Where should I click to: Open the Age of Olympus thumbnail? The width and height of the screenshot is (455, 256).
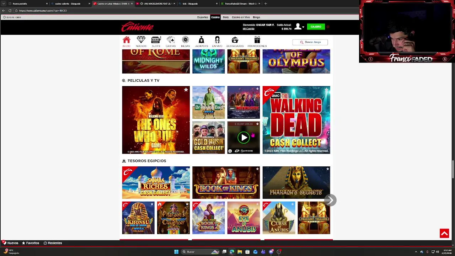(x=296, y=62)
